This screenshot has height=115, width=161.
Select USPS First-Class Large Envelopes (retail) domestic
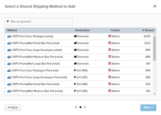pos(79,50)
